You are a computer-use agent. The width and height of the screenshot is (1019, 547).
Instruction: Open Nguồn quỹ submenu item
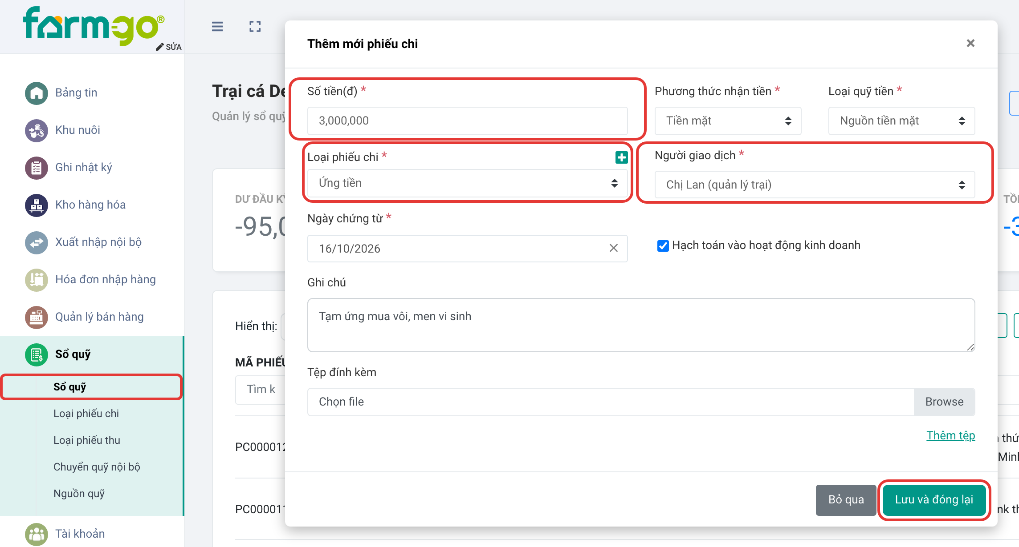pos(79,494)
